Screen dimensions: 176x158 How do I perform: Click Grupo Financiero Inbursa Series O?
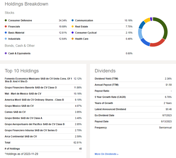click(31, 130)
